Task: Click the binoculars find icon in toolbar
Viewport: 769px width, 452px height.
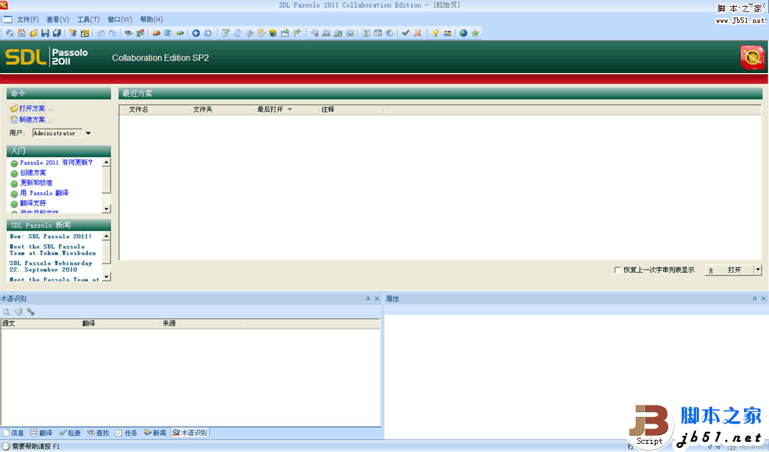Action: [128, 33]
